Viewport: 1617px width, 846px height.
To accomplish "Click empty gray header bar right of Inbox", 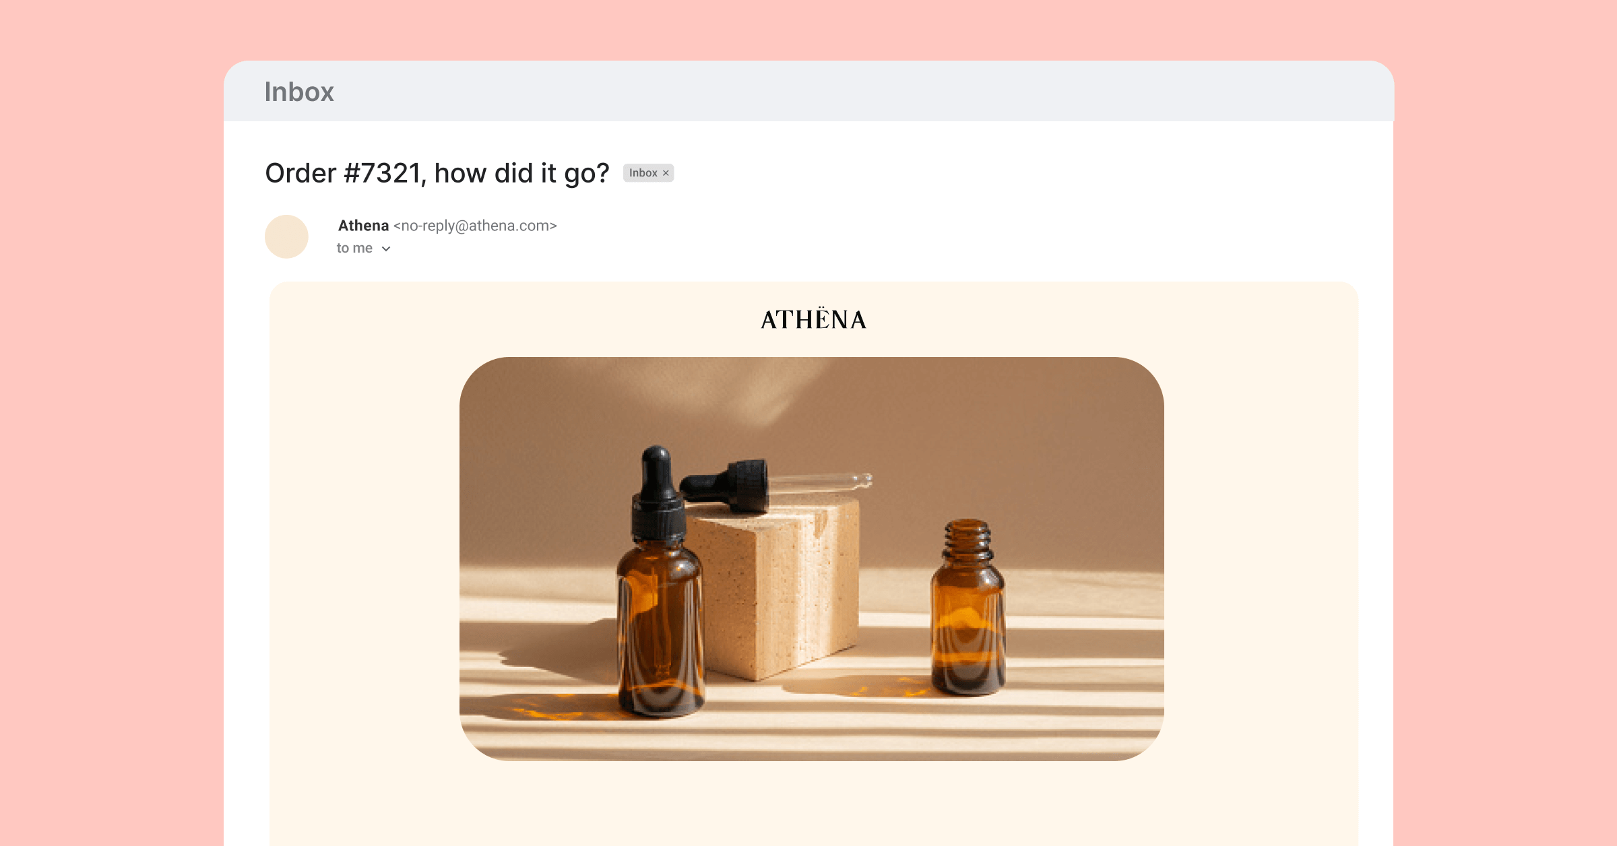I will (x=862, y=92).
